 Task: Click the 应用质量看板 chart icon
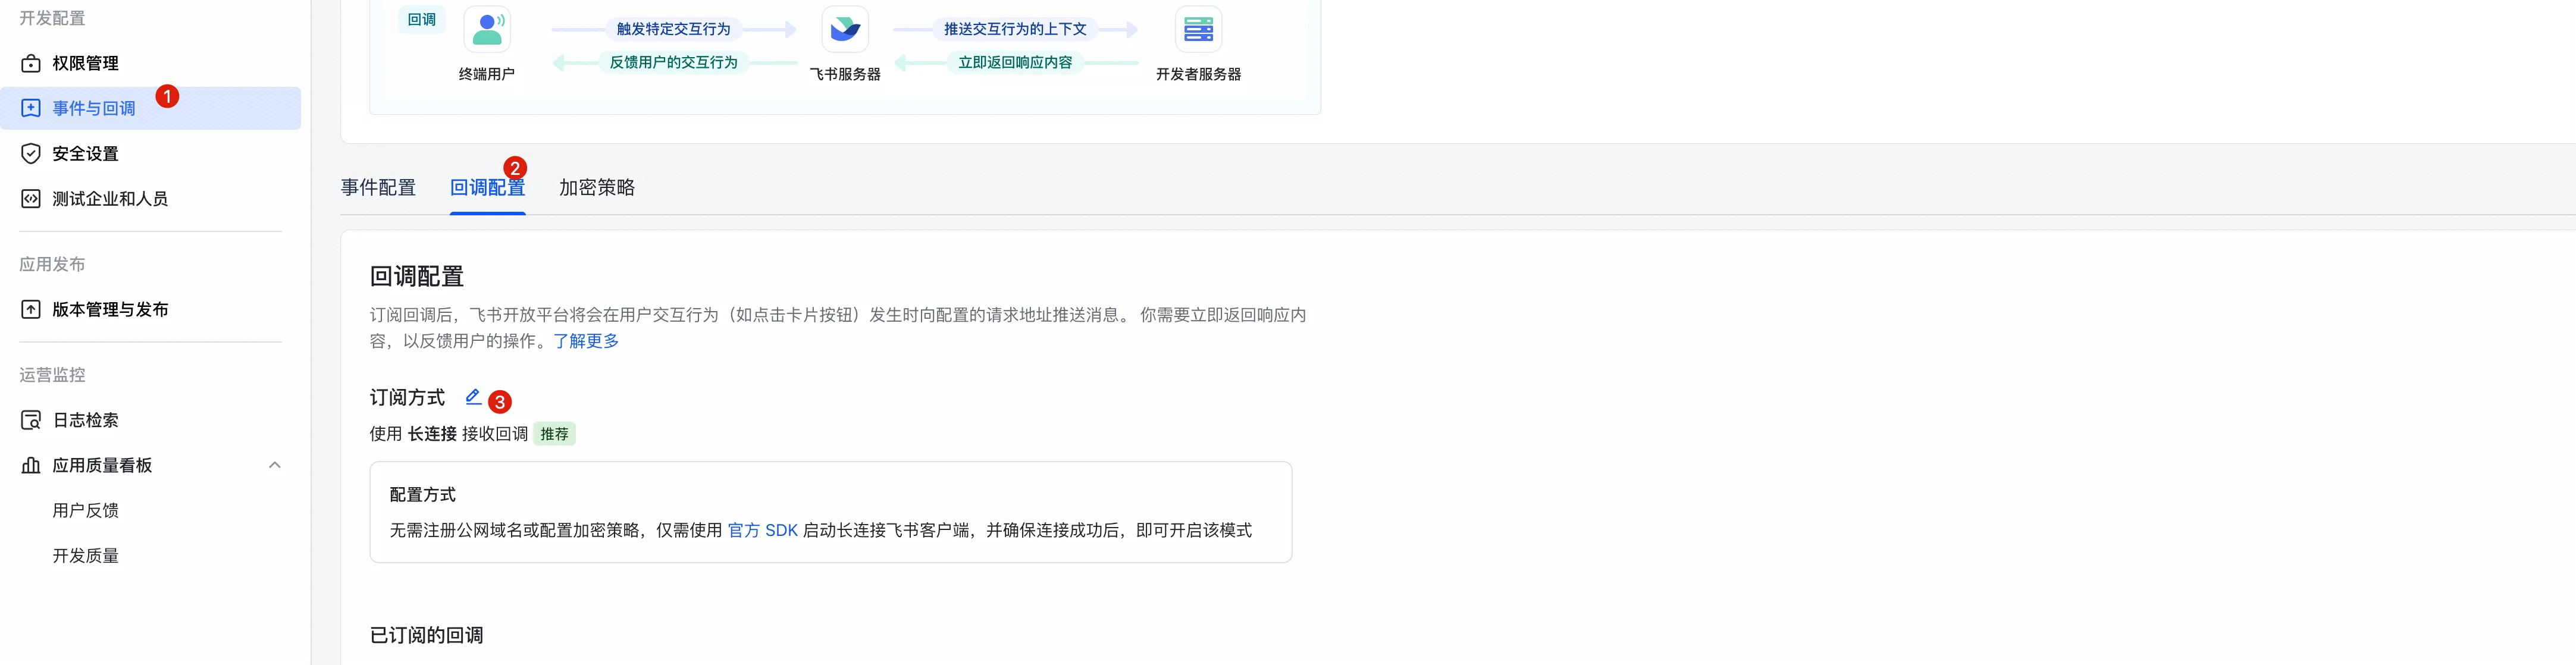click(31, 465)
